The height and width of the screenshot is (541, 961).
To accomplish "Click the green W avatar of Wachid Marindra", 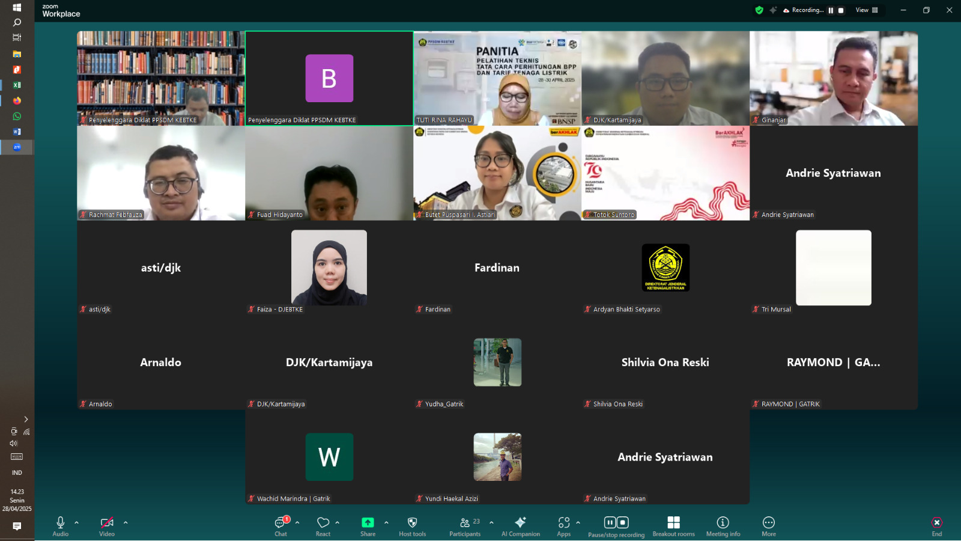I will (x=329, y=457).
